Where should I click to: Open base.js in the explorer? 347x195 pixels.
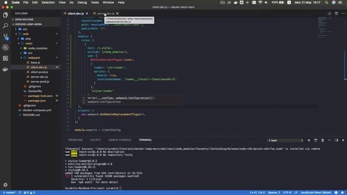35,63
